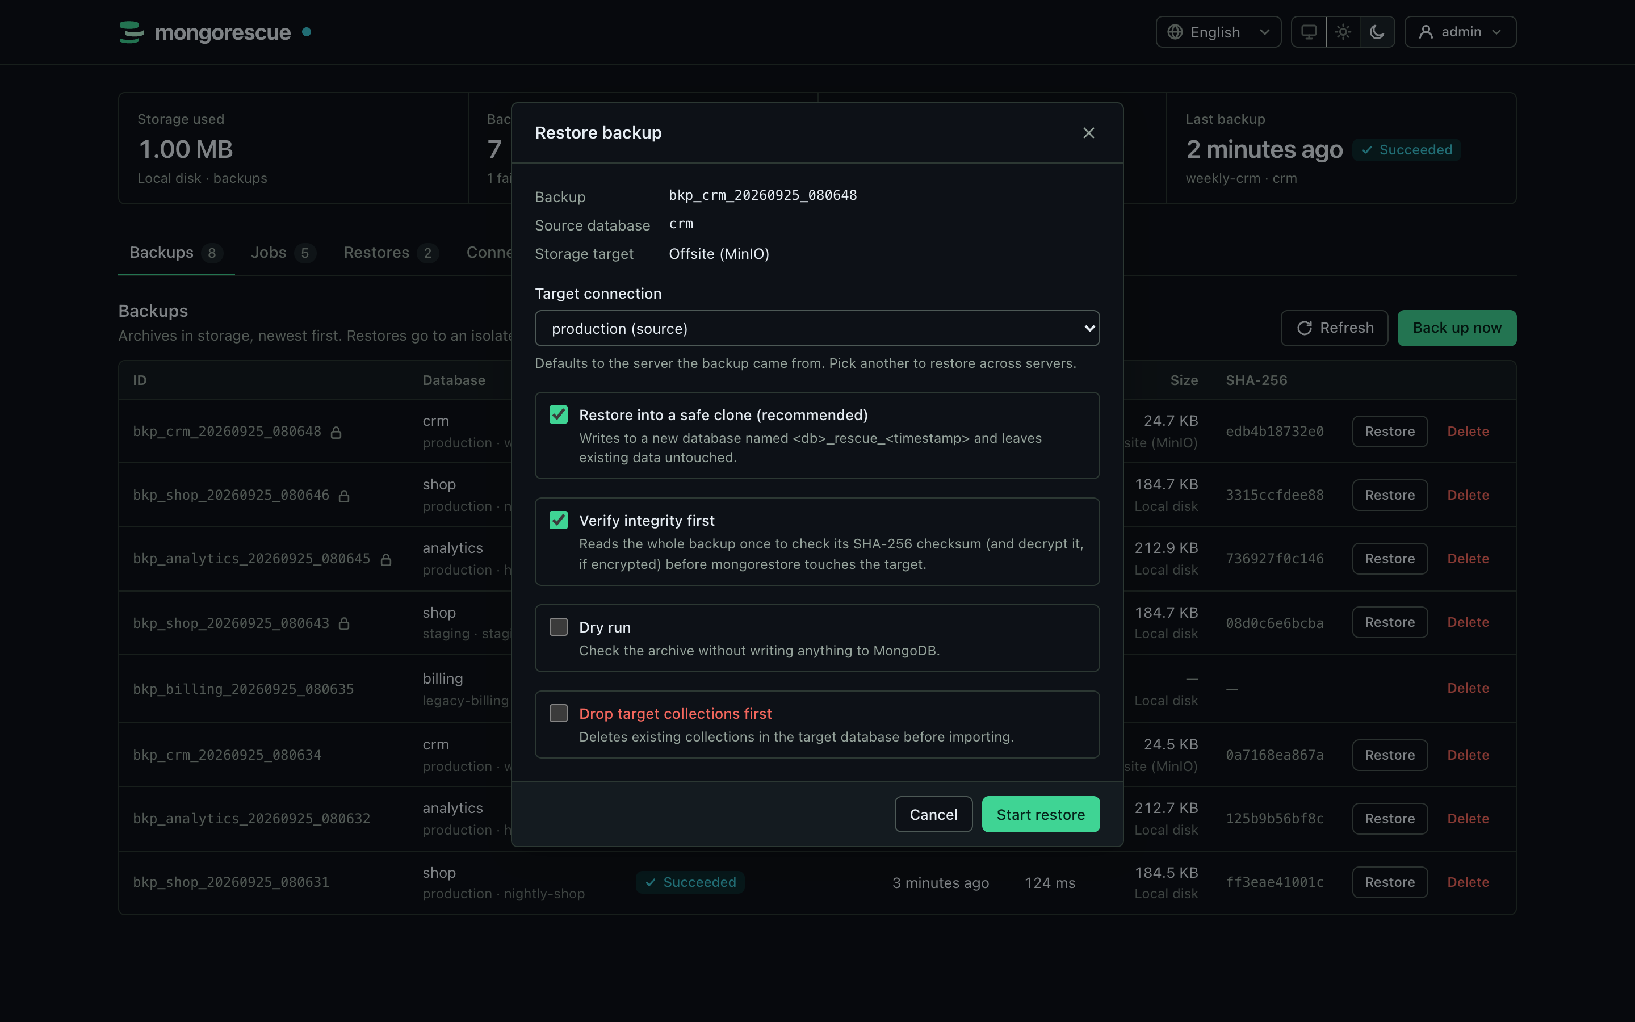This screenshot has width=1635, height=1022.
Task: Click the 2 minutes ago last backup value
Action: click(1264, 149)
